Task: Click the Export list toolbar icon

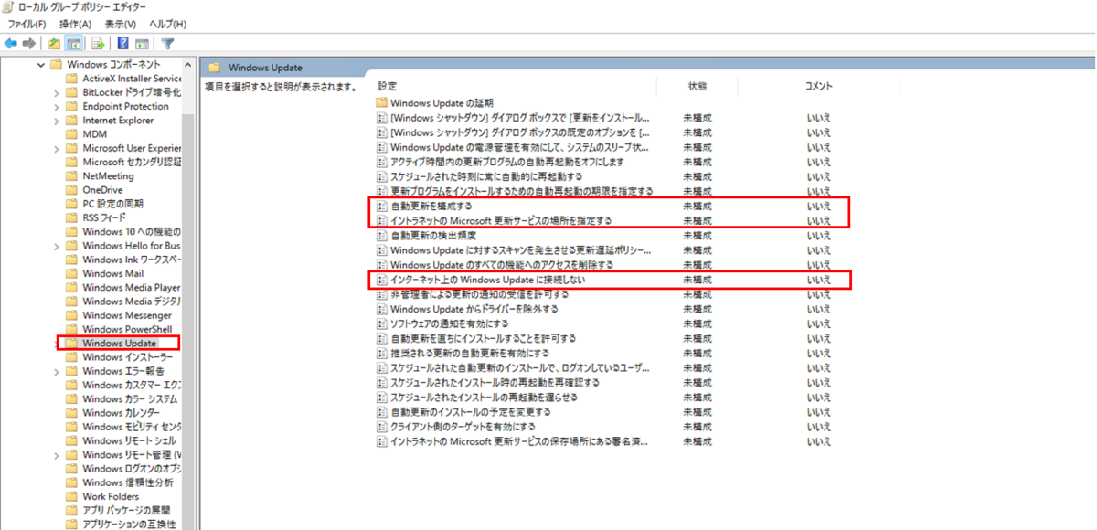Action: (98, 43)
